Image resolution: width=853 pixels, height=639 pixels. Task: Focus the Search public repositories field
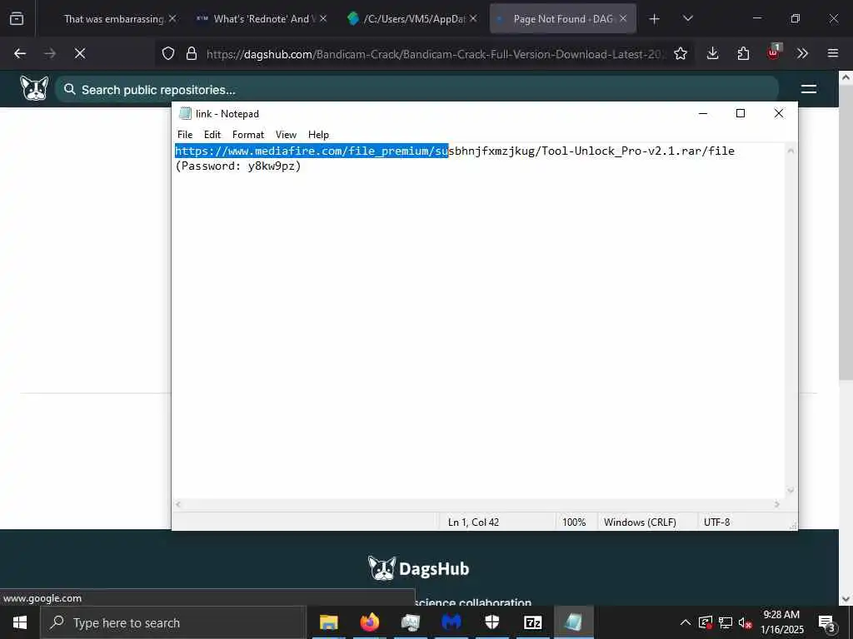click(x=417, y=89)
